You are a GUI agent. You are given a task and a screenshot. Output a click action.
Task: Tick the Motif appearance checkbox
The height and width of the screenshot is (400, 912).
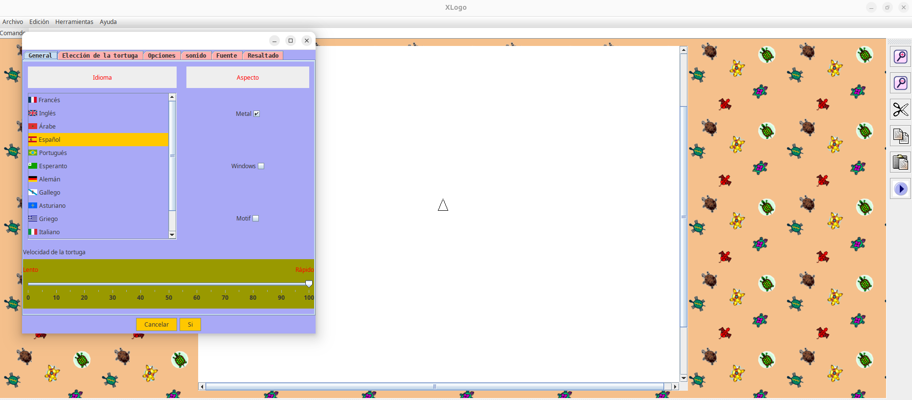click(256, 219)
